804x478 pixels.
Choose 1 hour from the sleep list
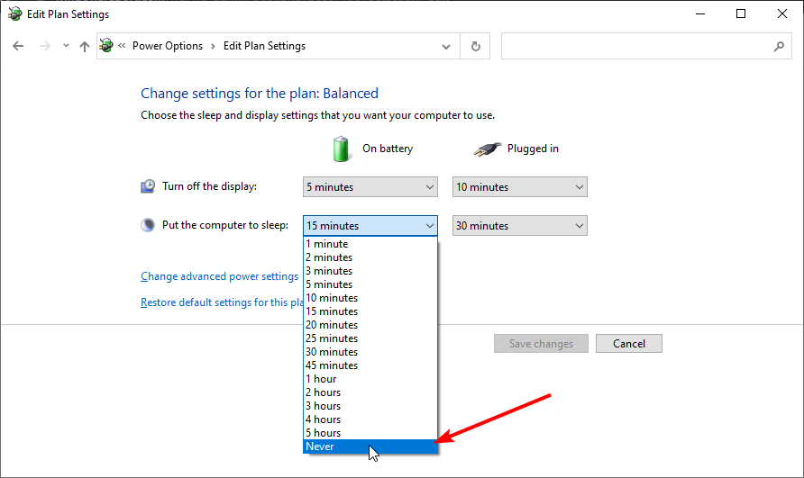(x=370, y=379)
